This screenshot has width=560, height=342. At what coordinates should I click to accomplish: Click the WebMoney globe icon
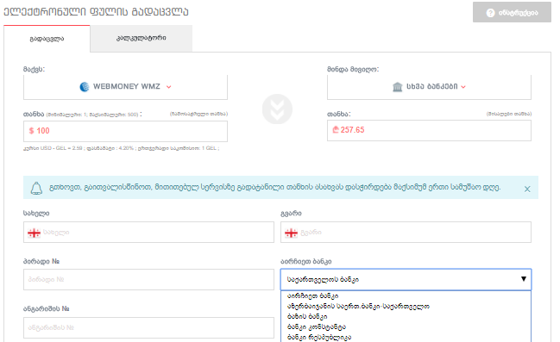point(85,87)
